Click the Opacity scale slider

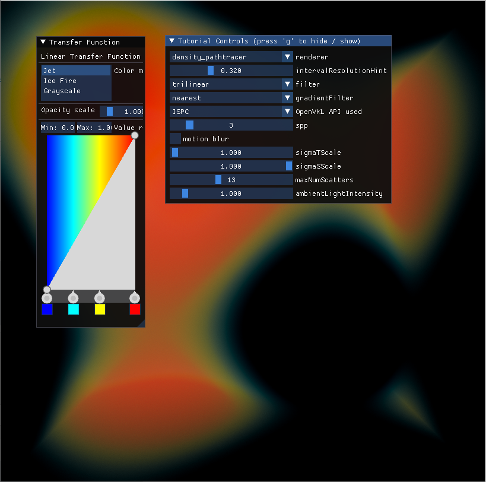tap(122, 111)
